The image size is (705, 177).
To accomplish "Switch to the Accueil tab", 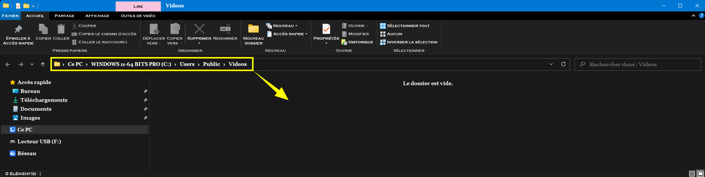I will click(x=35, y=16).
